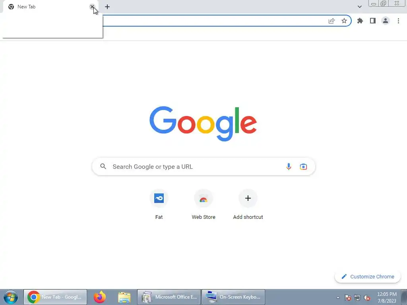Click Show desktop strip
This screenshot has width=407, height=305.
pos(404,297)
